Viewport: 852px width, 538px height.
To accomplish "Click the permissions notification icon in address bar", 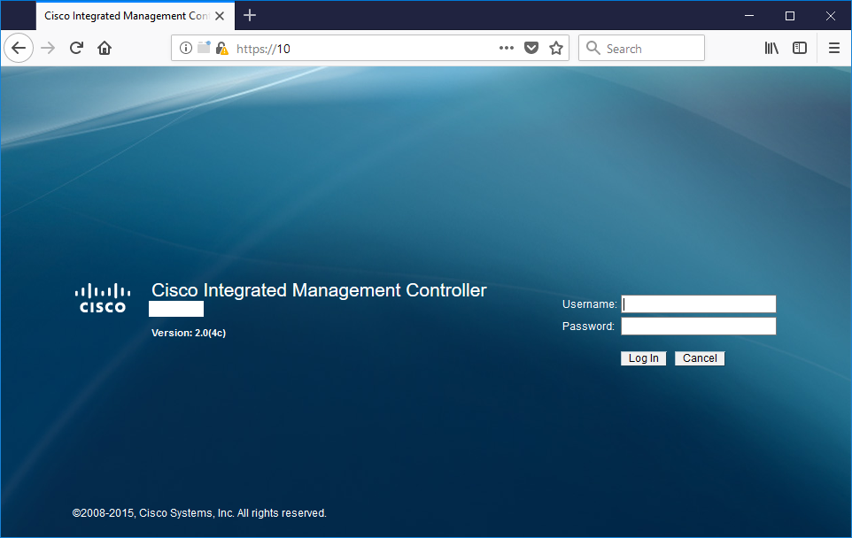I will [204, 48].
